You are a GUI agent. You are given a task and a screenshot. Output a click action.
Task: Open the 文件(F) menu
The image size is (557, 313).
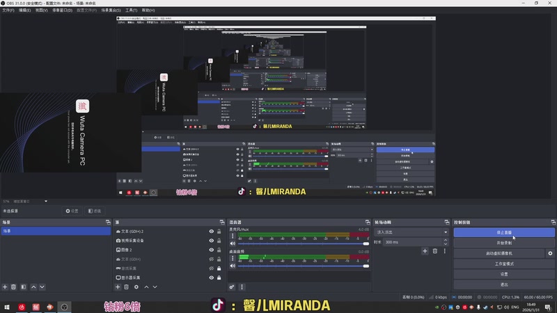[x=8, y=10]
